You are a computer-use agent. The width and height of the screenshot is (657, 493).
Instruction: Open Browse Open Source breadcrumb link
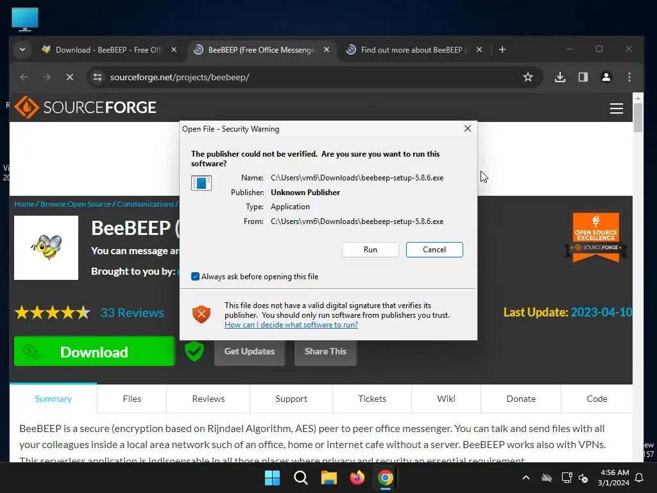pos(76,204)
